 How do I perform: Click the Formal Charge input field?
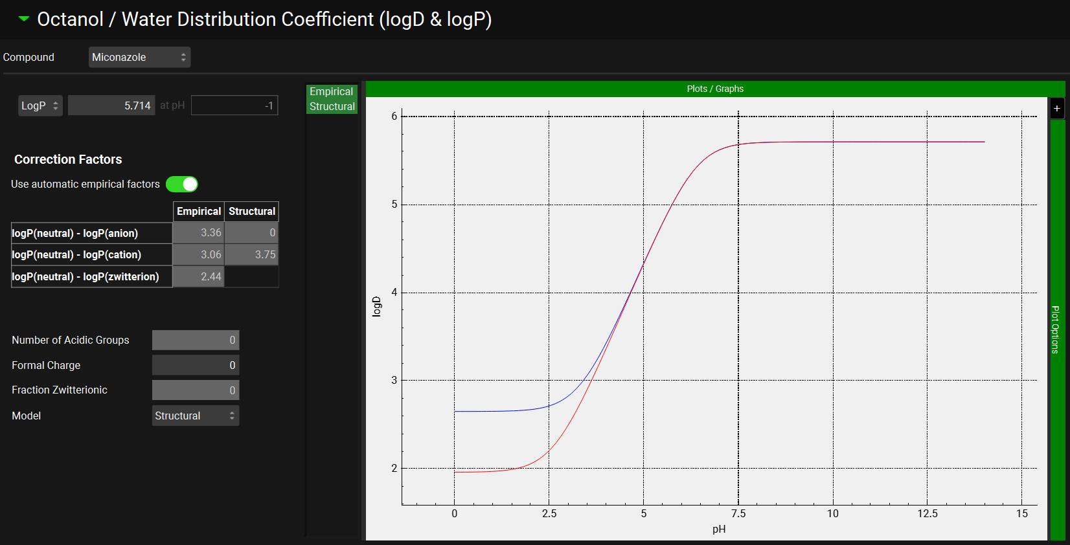coord(195,365)
